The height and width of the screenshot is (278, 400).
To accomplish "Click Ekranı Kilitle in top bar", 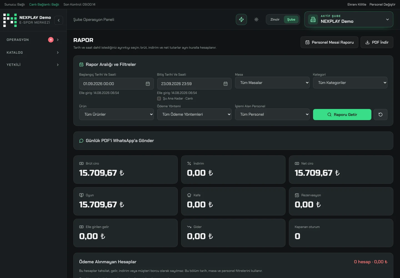I will pyautogui.click(x=357, y=4).
